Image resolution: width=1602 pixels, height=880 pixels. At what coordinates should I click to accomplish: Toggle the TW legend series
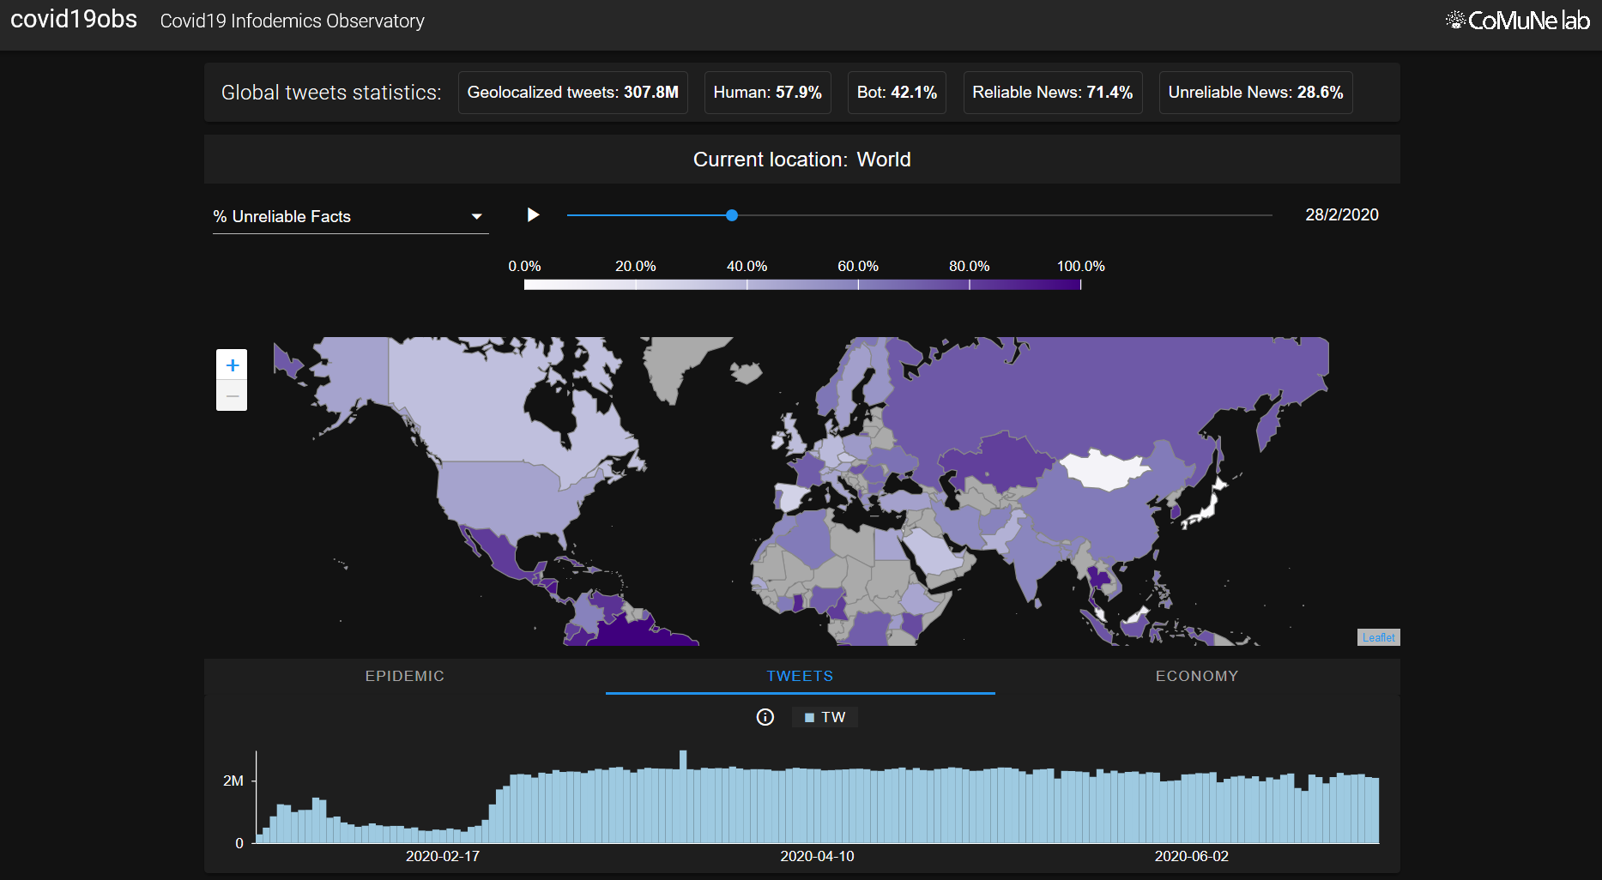coord(825,717)
